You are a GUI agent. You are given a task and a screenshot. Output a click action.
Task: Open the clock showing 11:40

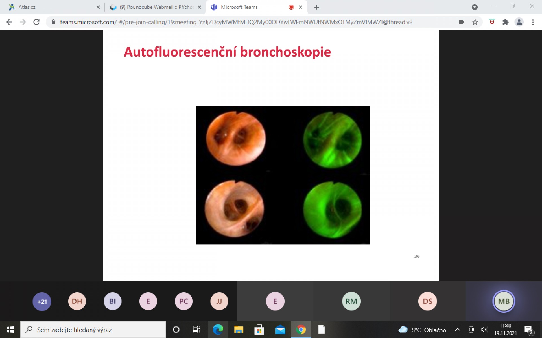pos(505,330)
